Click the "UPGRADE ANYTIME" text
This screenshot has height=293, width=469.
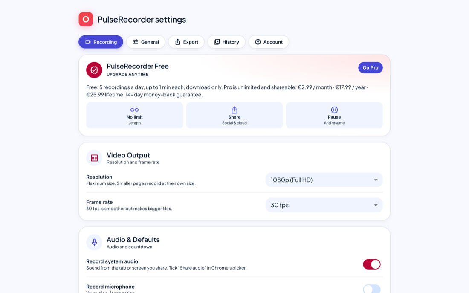click(x=127, y=75)
